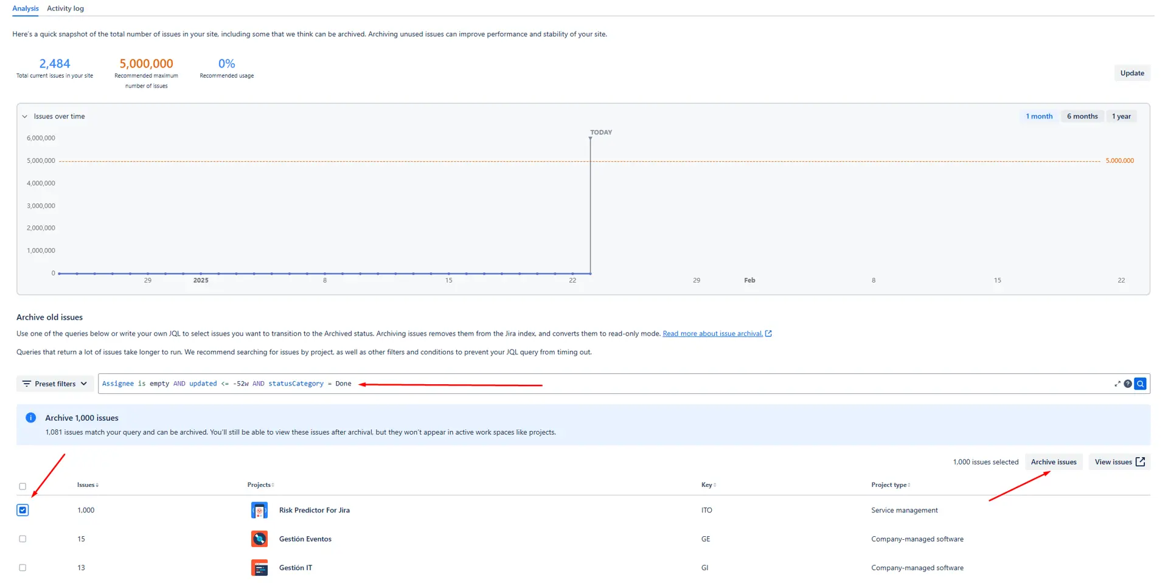Click the Gestión IT project icon
This screenshot has height=583, width=1168.
(259, 568)
